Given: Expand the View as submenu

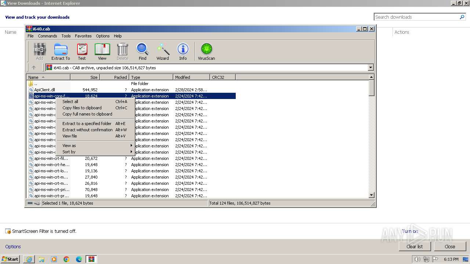Looking at the screenshot, I should (x=95, y=146).
